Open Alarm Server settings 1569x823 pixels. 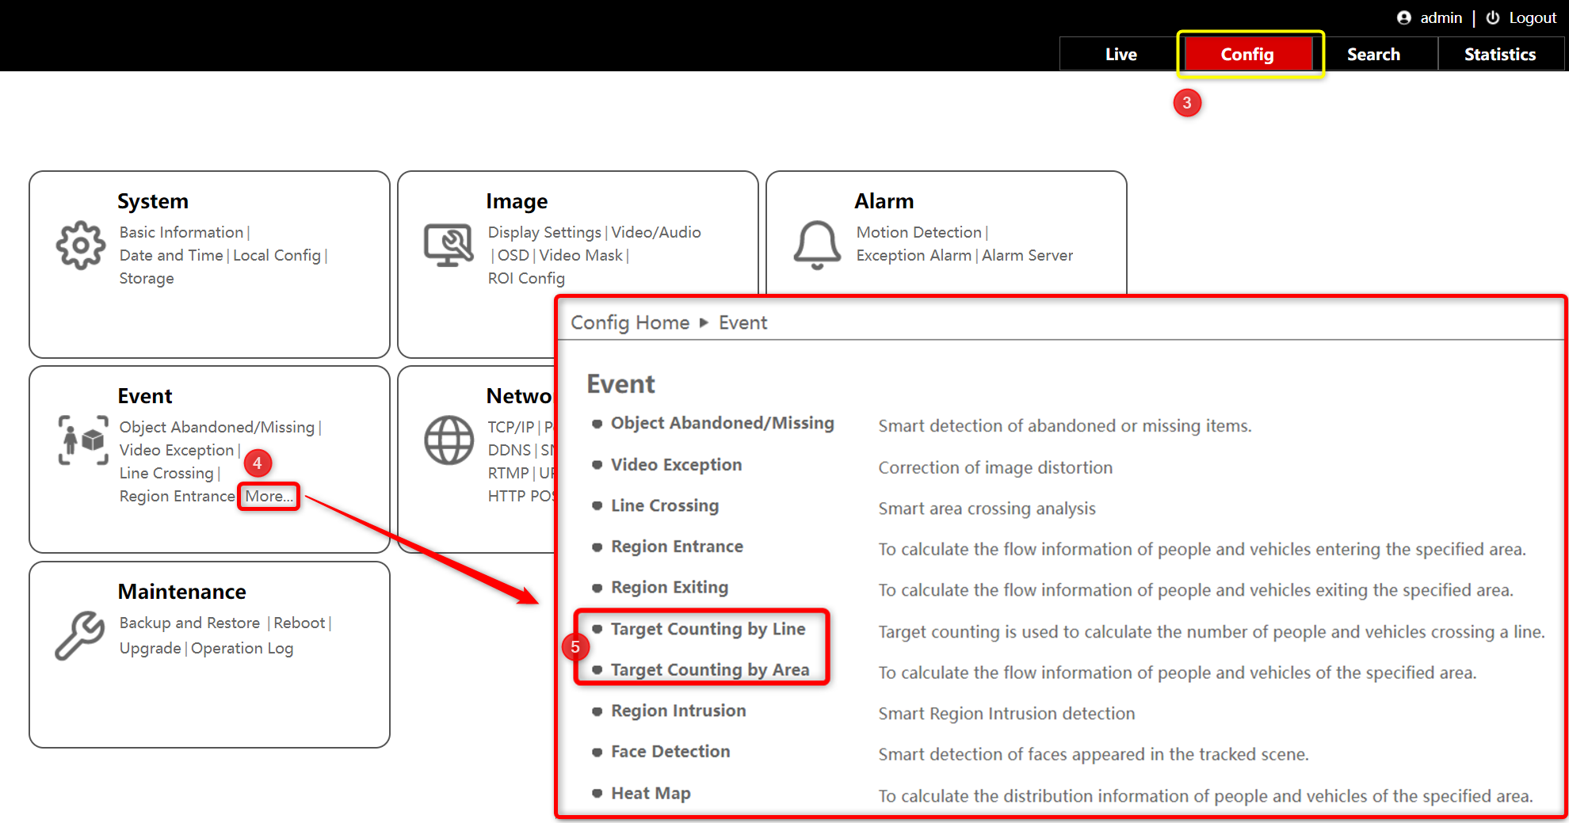(1027, 255)
